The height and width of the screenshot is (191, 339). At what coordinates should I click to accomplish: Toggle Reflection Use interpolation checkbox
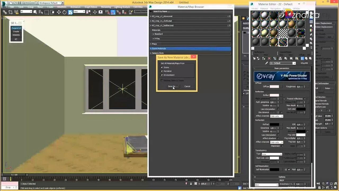(x=278, y=109)
